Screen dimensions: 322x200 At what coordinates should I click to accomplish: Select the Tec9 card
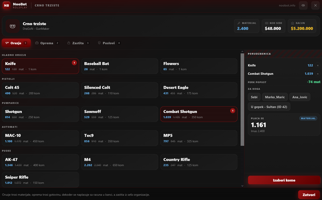click(x=120, y=138)
